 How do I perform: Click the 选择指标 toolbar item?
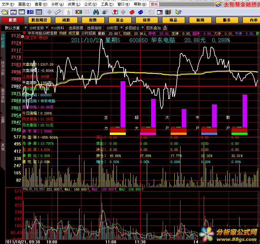pyautogui.click(x=94, y=28)
